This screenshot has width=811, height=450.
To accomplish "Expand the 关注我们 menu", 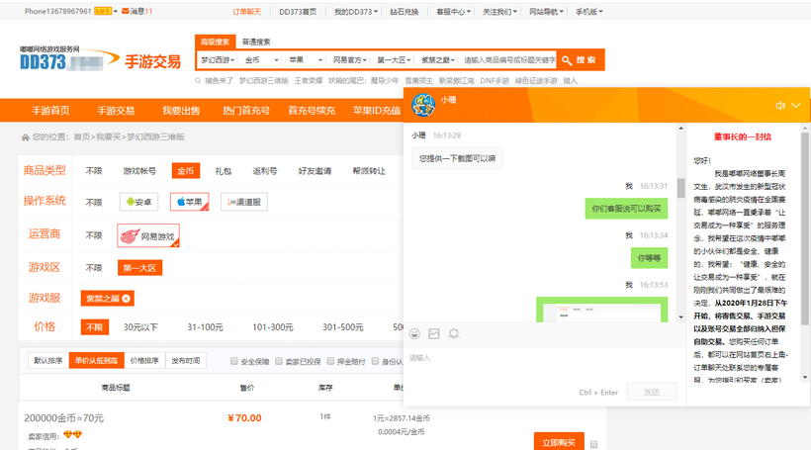I will point(499,12).
